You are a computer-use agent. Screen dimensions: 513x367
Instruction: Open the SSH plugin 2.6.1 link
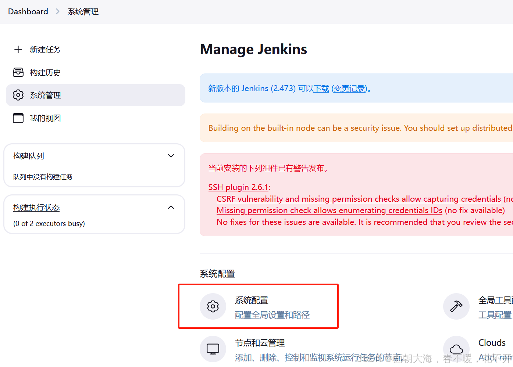point(238,187)
